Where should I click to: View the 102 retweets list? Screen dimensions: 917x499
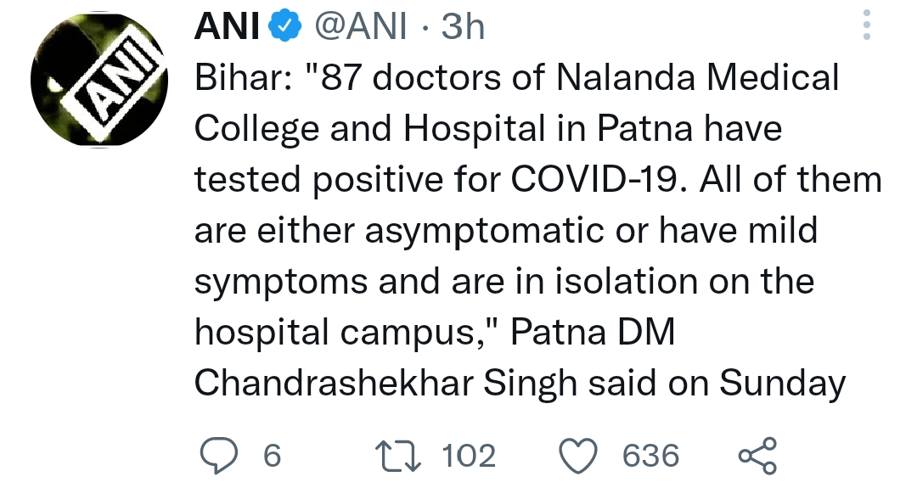point(470,457)
